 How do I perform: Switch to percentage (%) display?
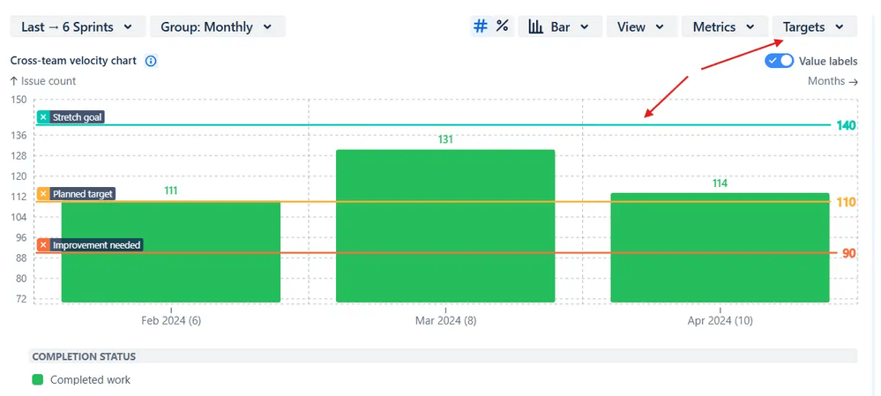click(x=503, y=26)
